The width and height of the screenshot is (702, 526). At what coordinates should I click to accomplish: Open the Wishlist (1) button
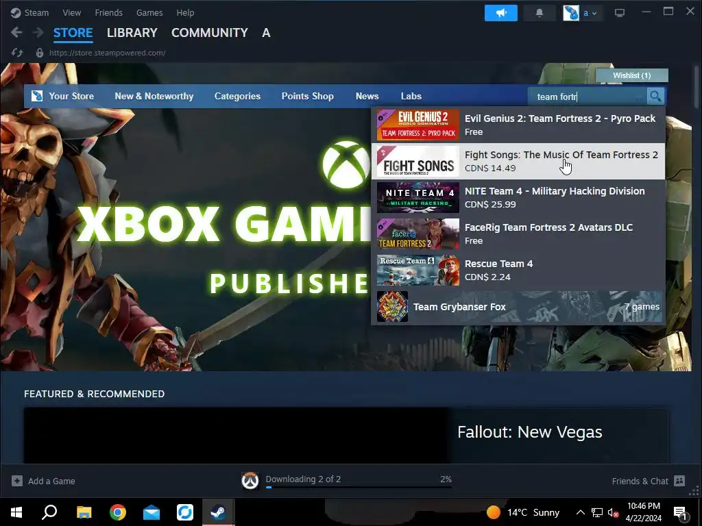pyautogui.click(x=631, y=75)
